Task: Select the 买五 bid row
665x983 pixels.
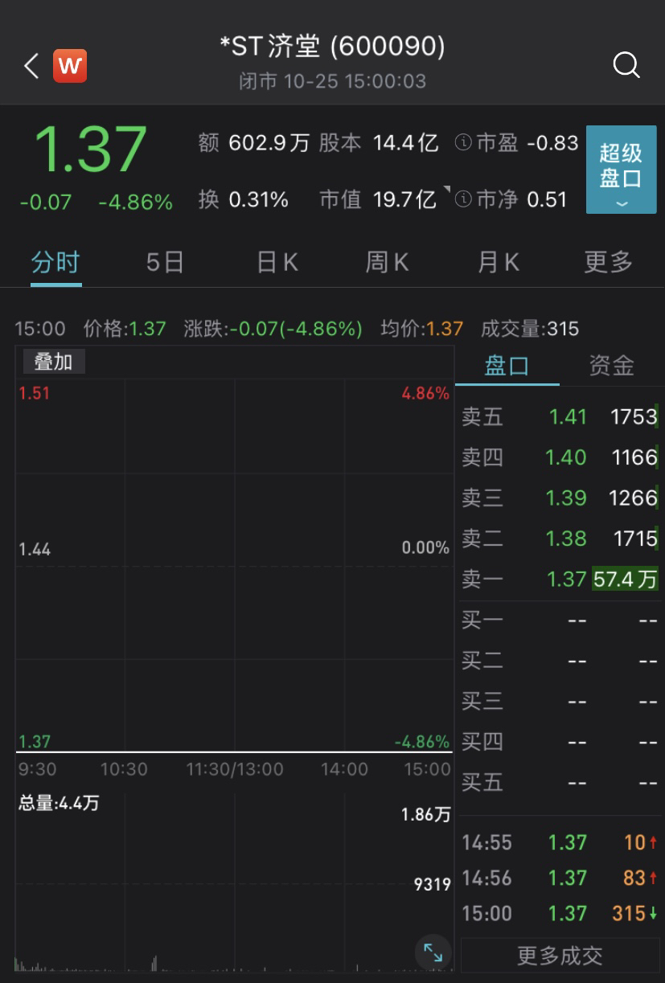Action: point(560,782)
